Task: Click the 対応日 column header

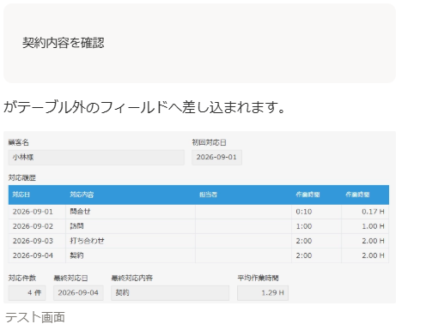Action: click(x=37, y=195)
